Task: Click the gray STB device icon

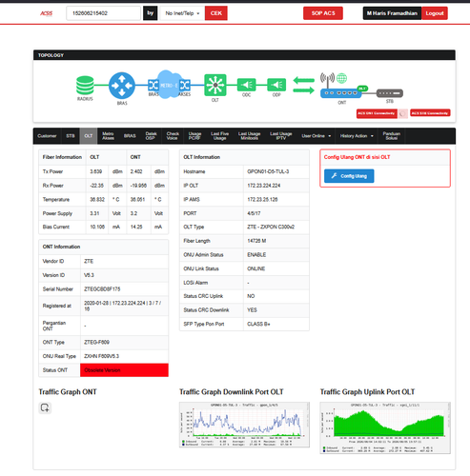Action: (390, 93)
